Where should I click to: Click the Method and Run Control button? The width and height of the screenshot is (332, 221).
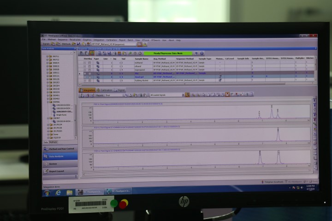click(x=60, y=149)
